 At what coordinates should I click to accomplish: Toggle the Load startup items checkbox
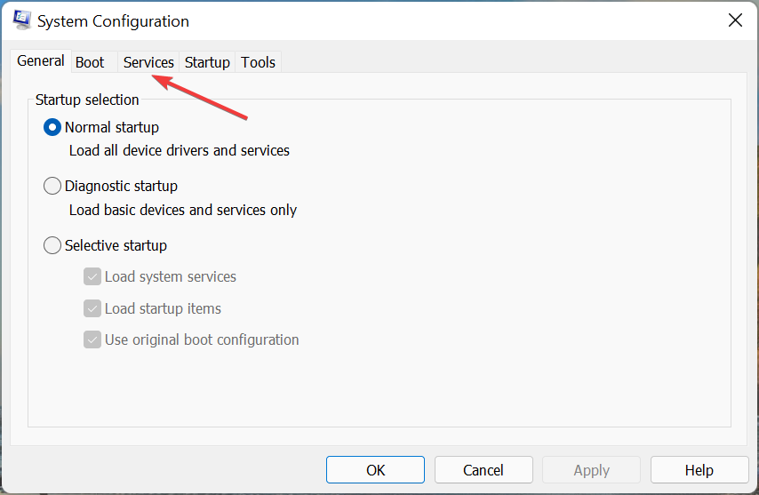[92, 308]
